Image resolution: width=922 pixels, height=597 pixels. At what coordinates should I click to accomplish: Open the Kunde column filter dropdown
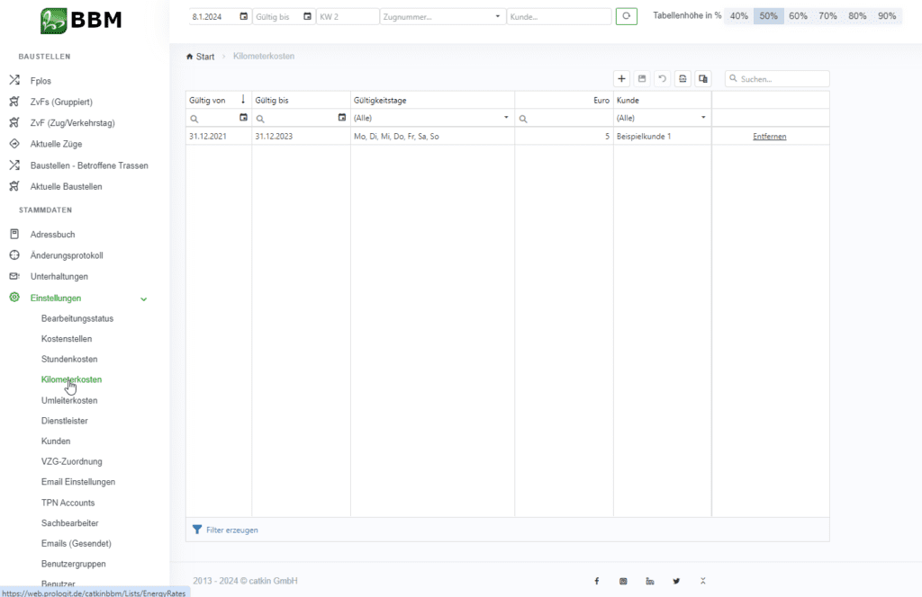703,118
